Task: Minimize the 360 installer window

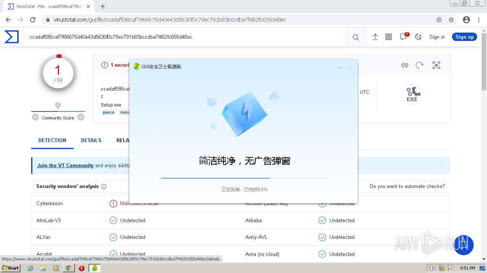Action: point(341,67)
